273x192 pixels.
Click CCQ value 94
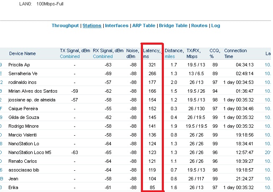(215, 91)
